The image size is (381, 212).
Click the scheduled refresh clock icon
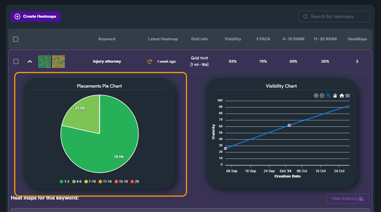150,61
